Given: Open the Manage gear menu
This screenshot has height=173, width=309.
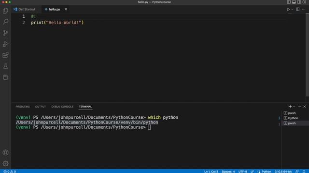Looking at the screenshot, I should pos(5,163).
